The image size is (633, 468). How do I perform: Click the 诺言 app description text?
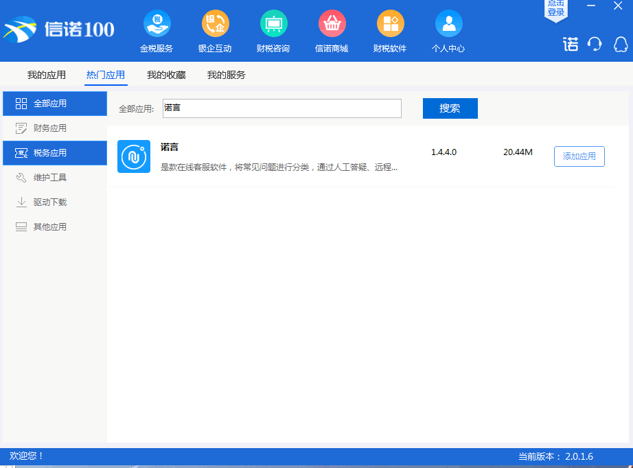tap(279, 167)
